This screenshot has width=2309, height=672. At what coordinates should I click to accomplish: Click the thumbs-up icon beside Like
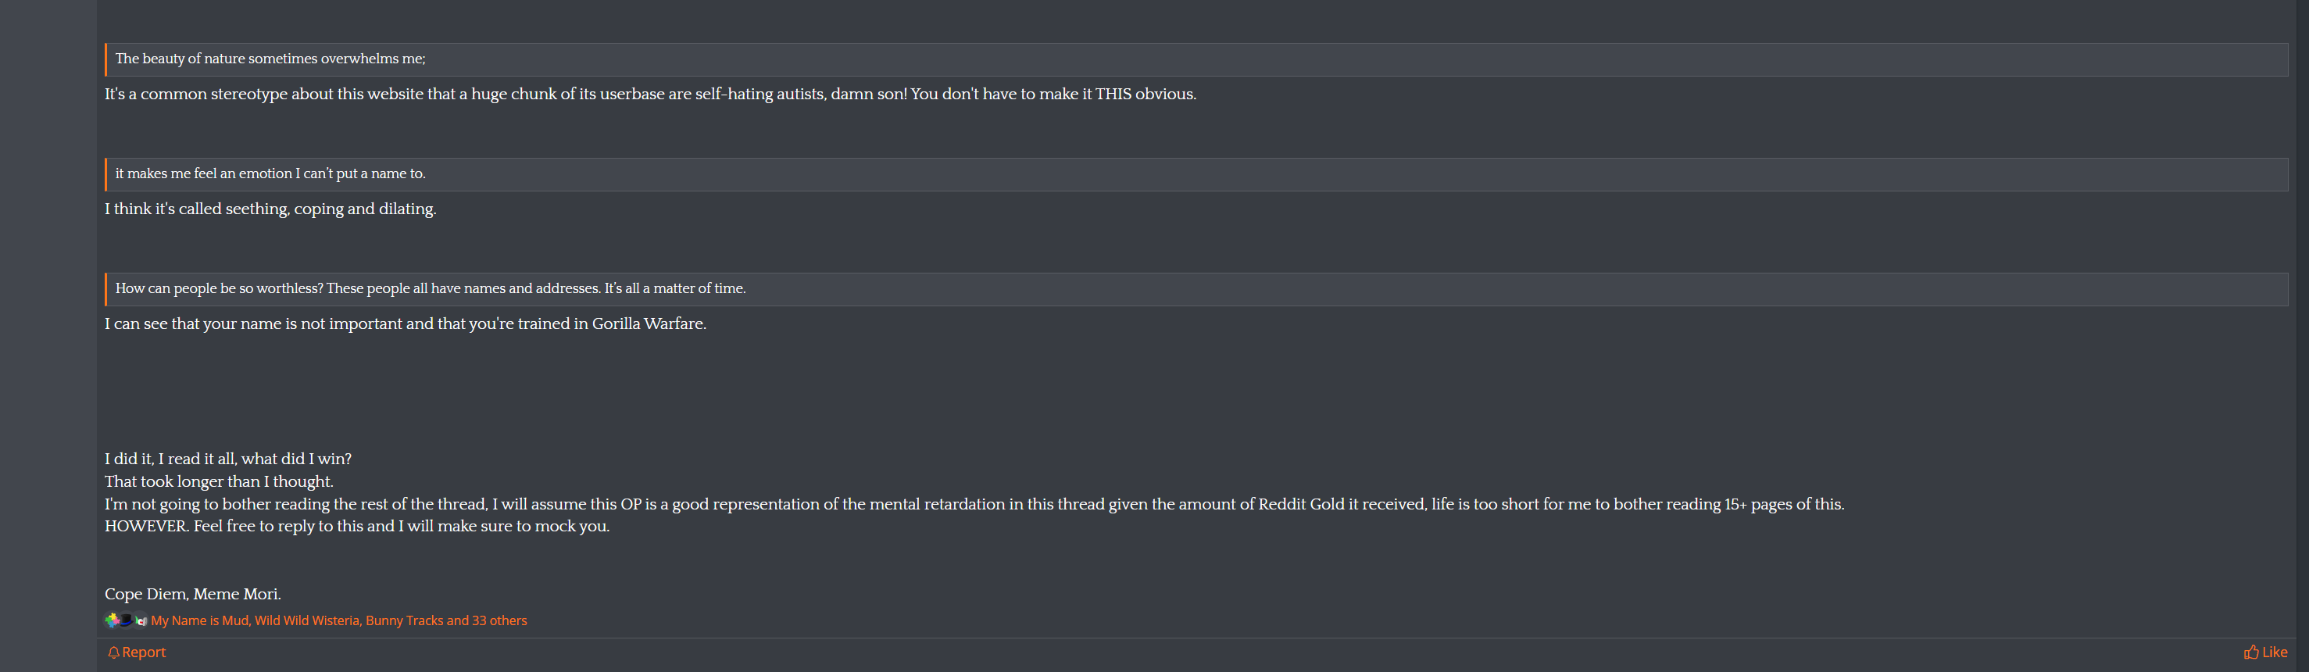[x=2250, y=652]
